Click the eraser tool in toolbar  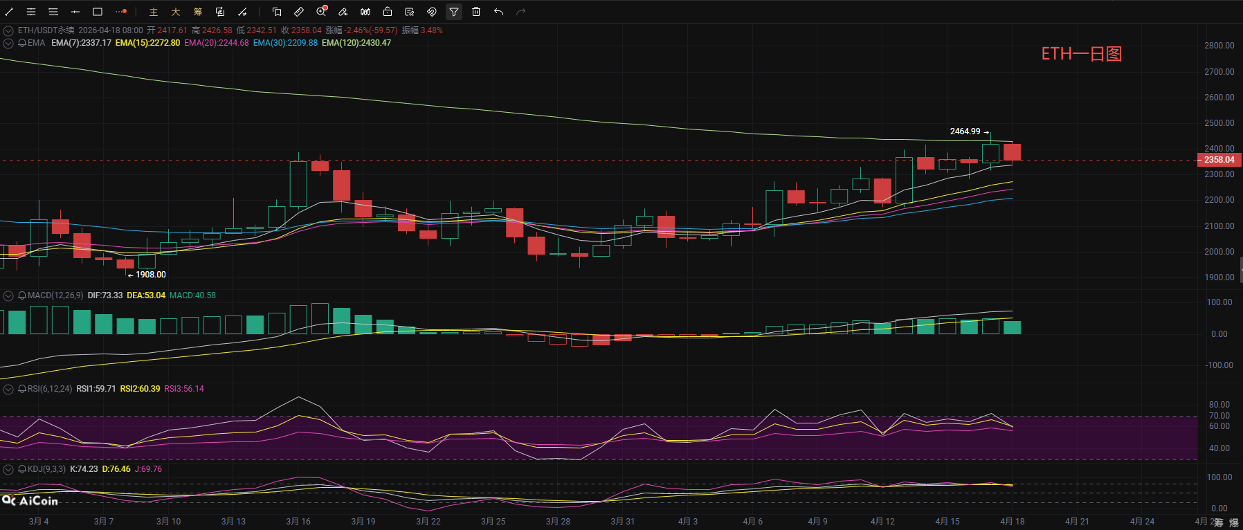coord(343,12)
